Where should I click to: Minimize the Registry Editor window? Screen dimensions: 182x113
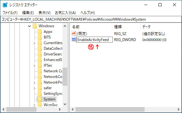[x=146, y=5]
